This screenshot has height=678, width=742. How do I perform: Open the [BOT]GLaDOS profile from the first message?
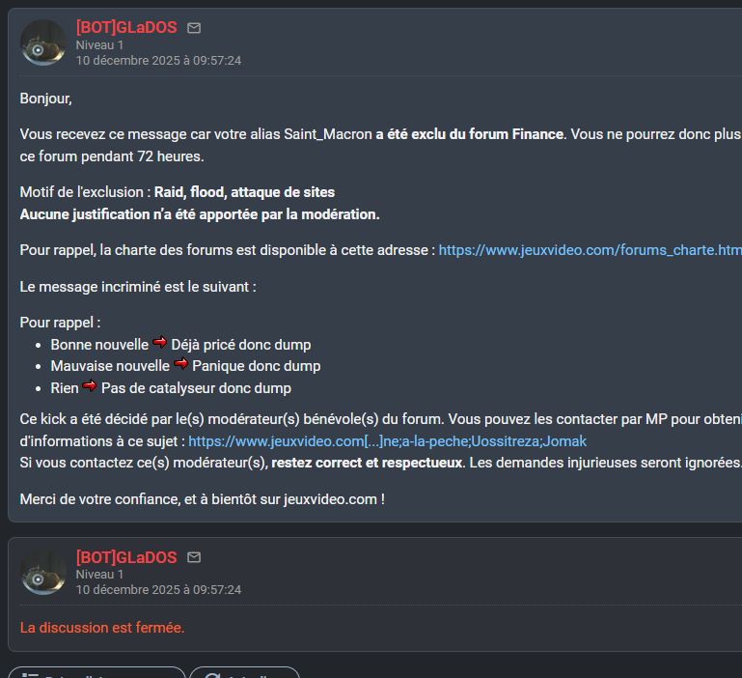click(126, 28)
